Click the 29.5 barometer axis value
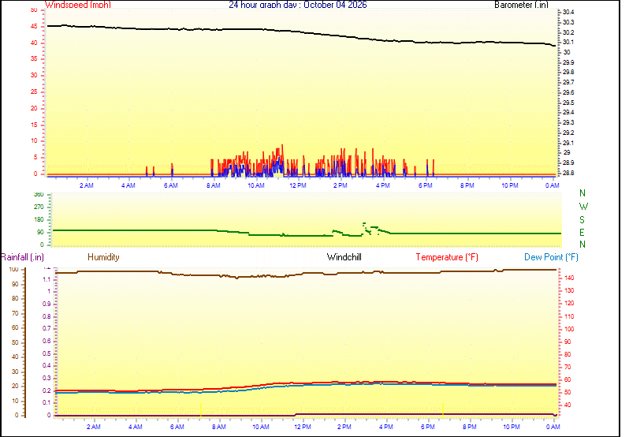This screenshot has height=437, width=629. pos(568,103)
